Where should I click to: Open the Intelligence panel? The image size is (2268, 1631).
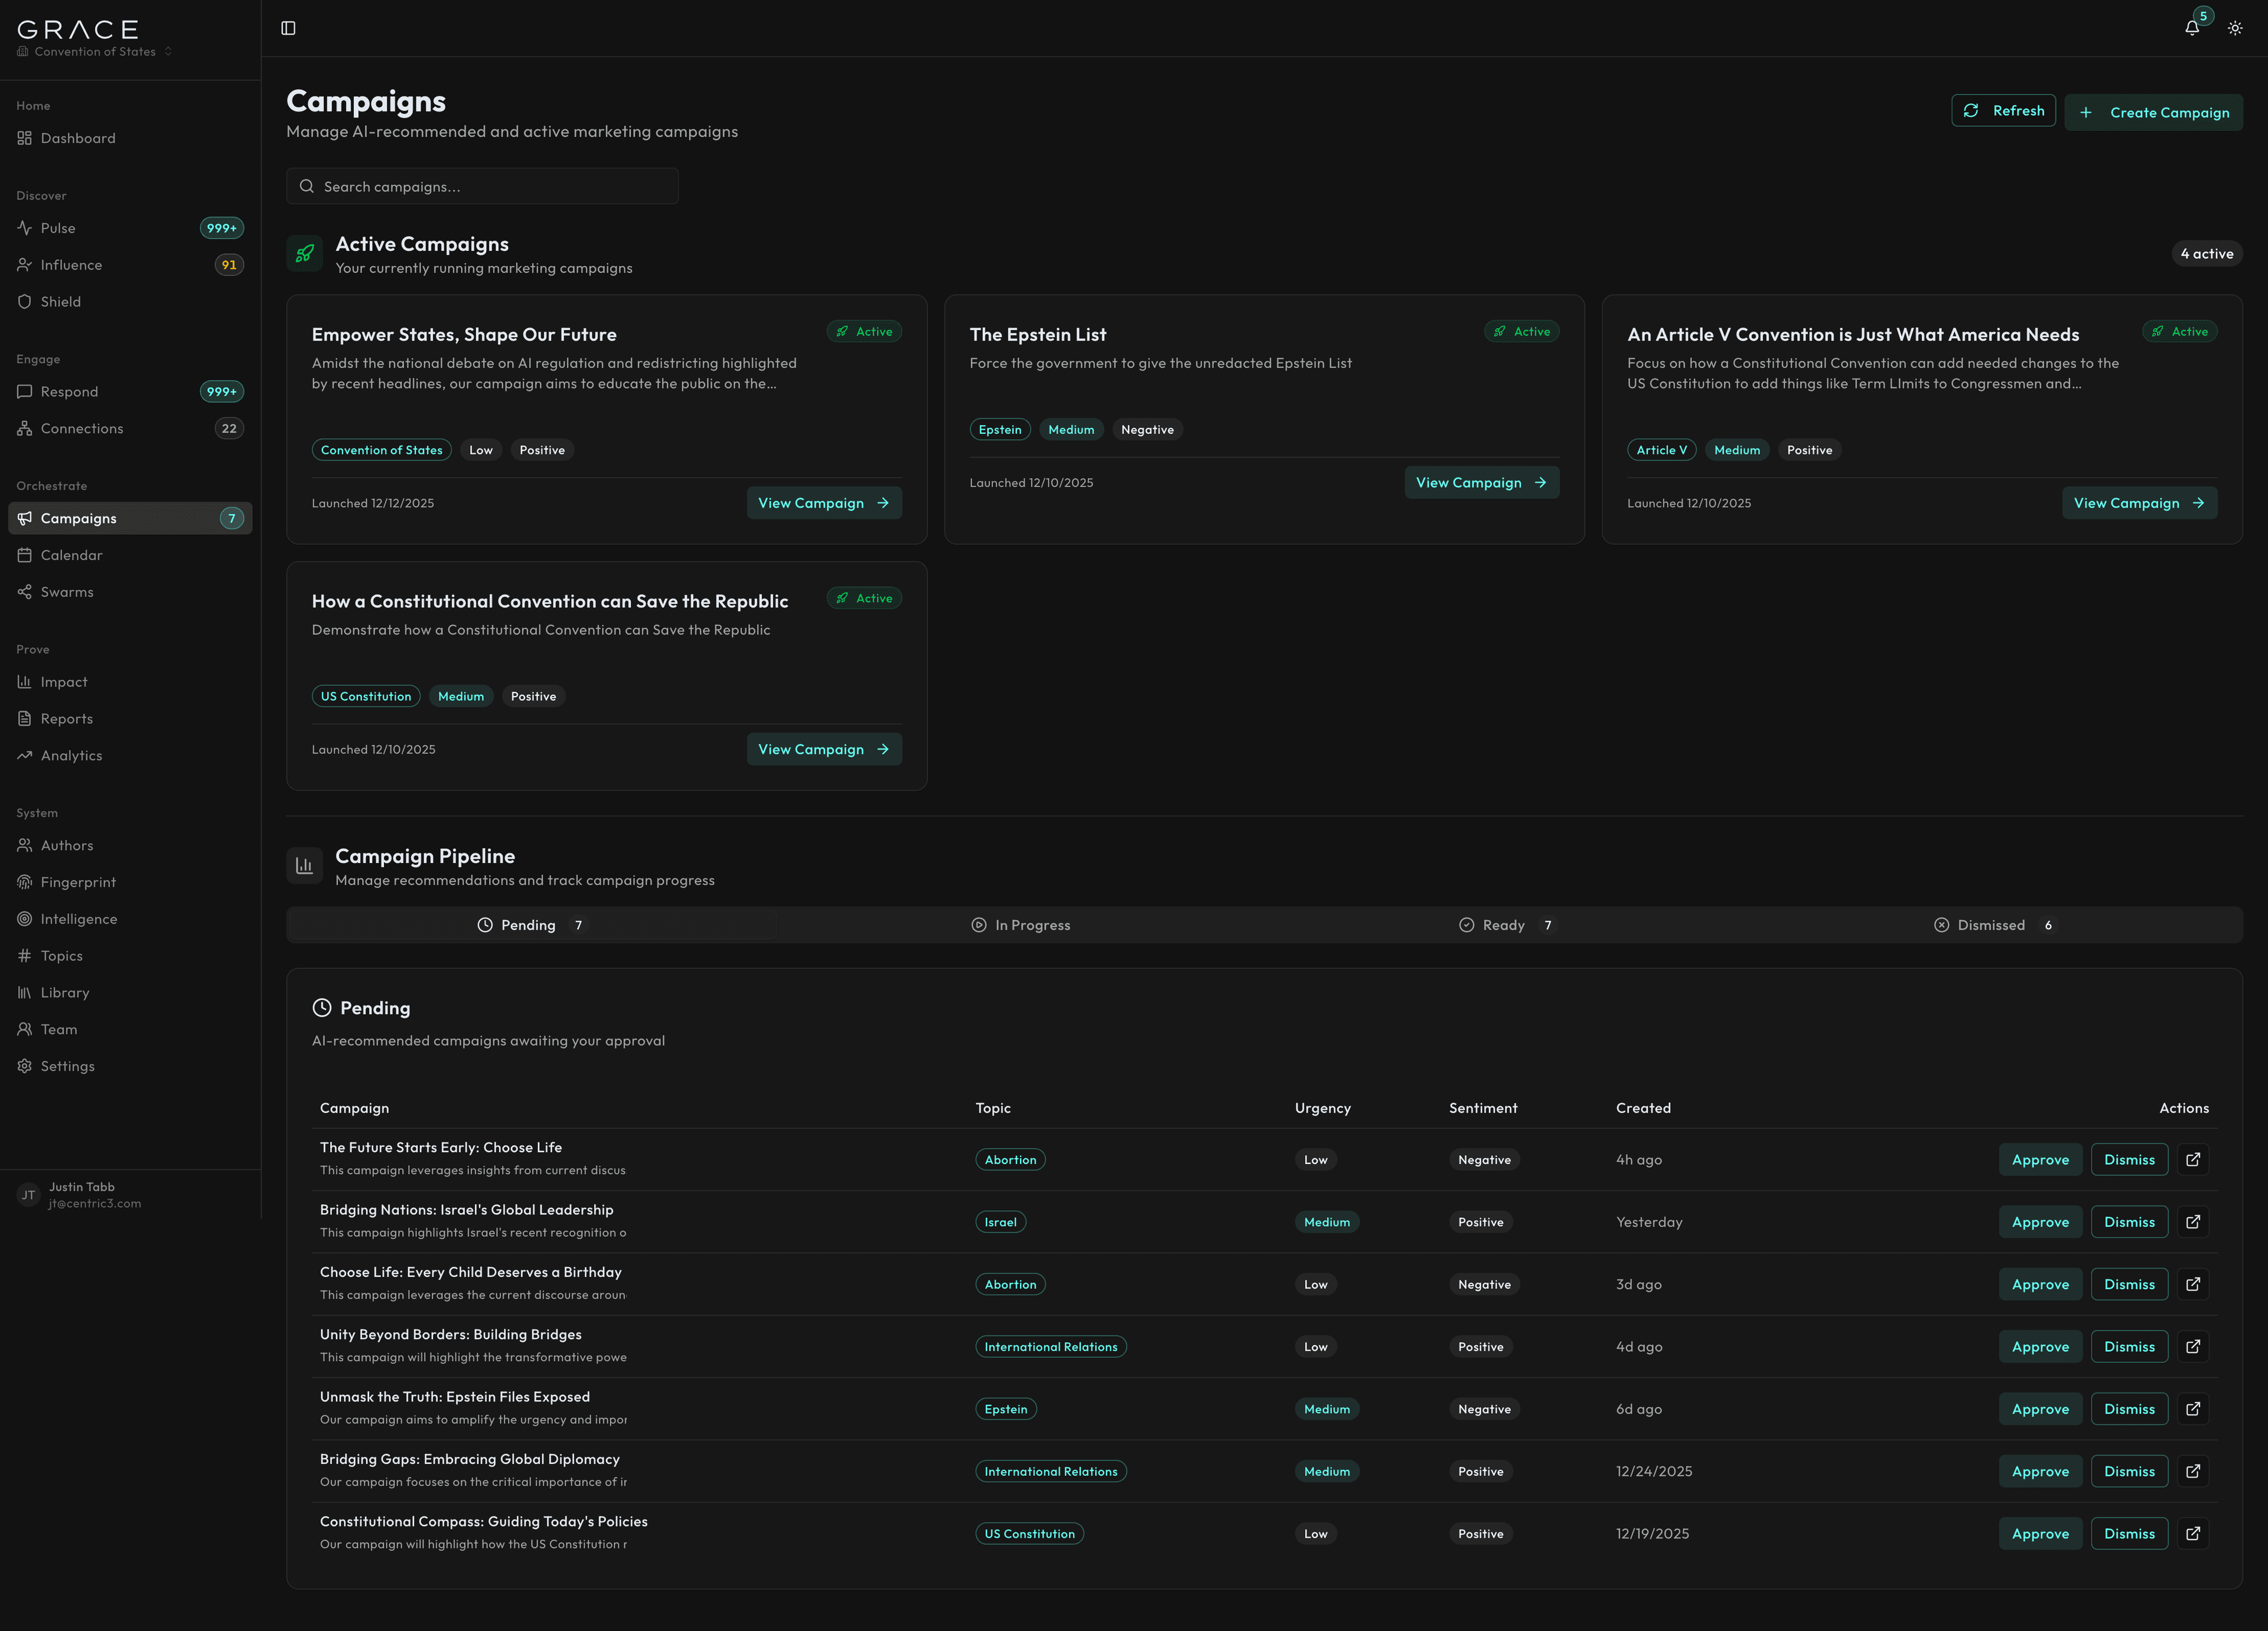tap(79, 919)
